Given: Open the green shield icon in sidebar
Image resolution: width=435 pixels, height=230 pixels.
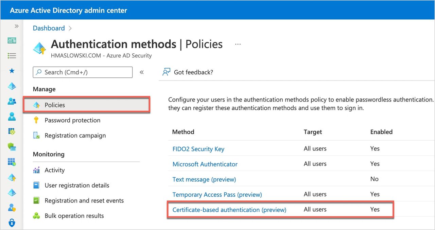Looking at the screenshot, I should coord(12,146).
